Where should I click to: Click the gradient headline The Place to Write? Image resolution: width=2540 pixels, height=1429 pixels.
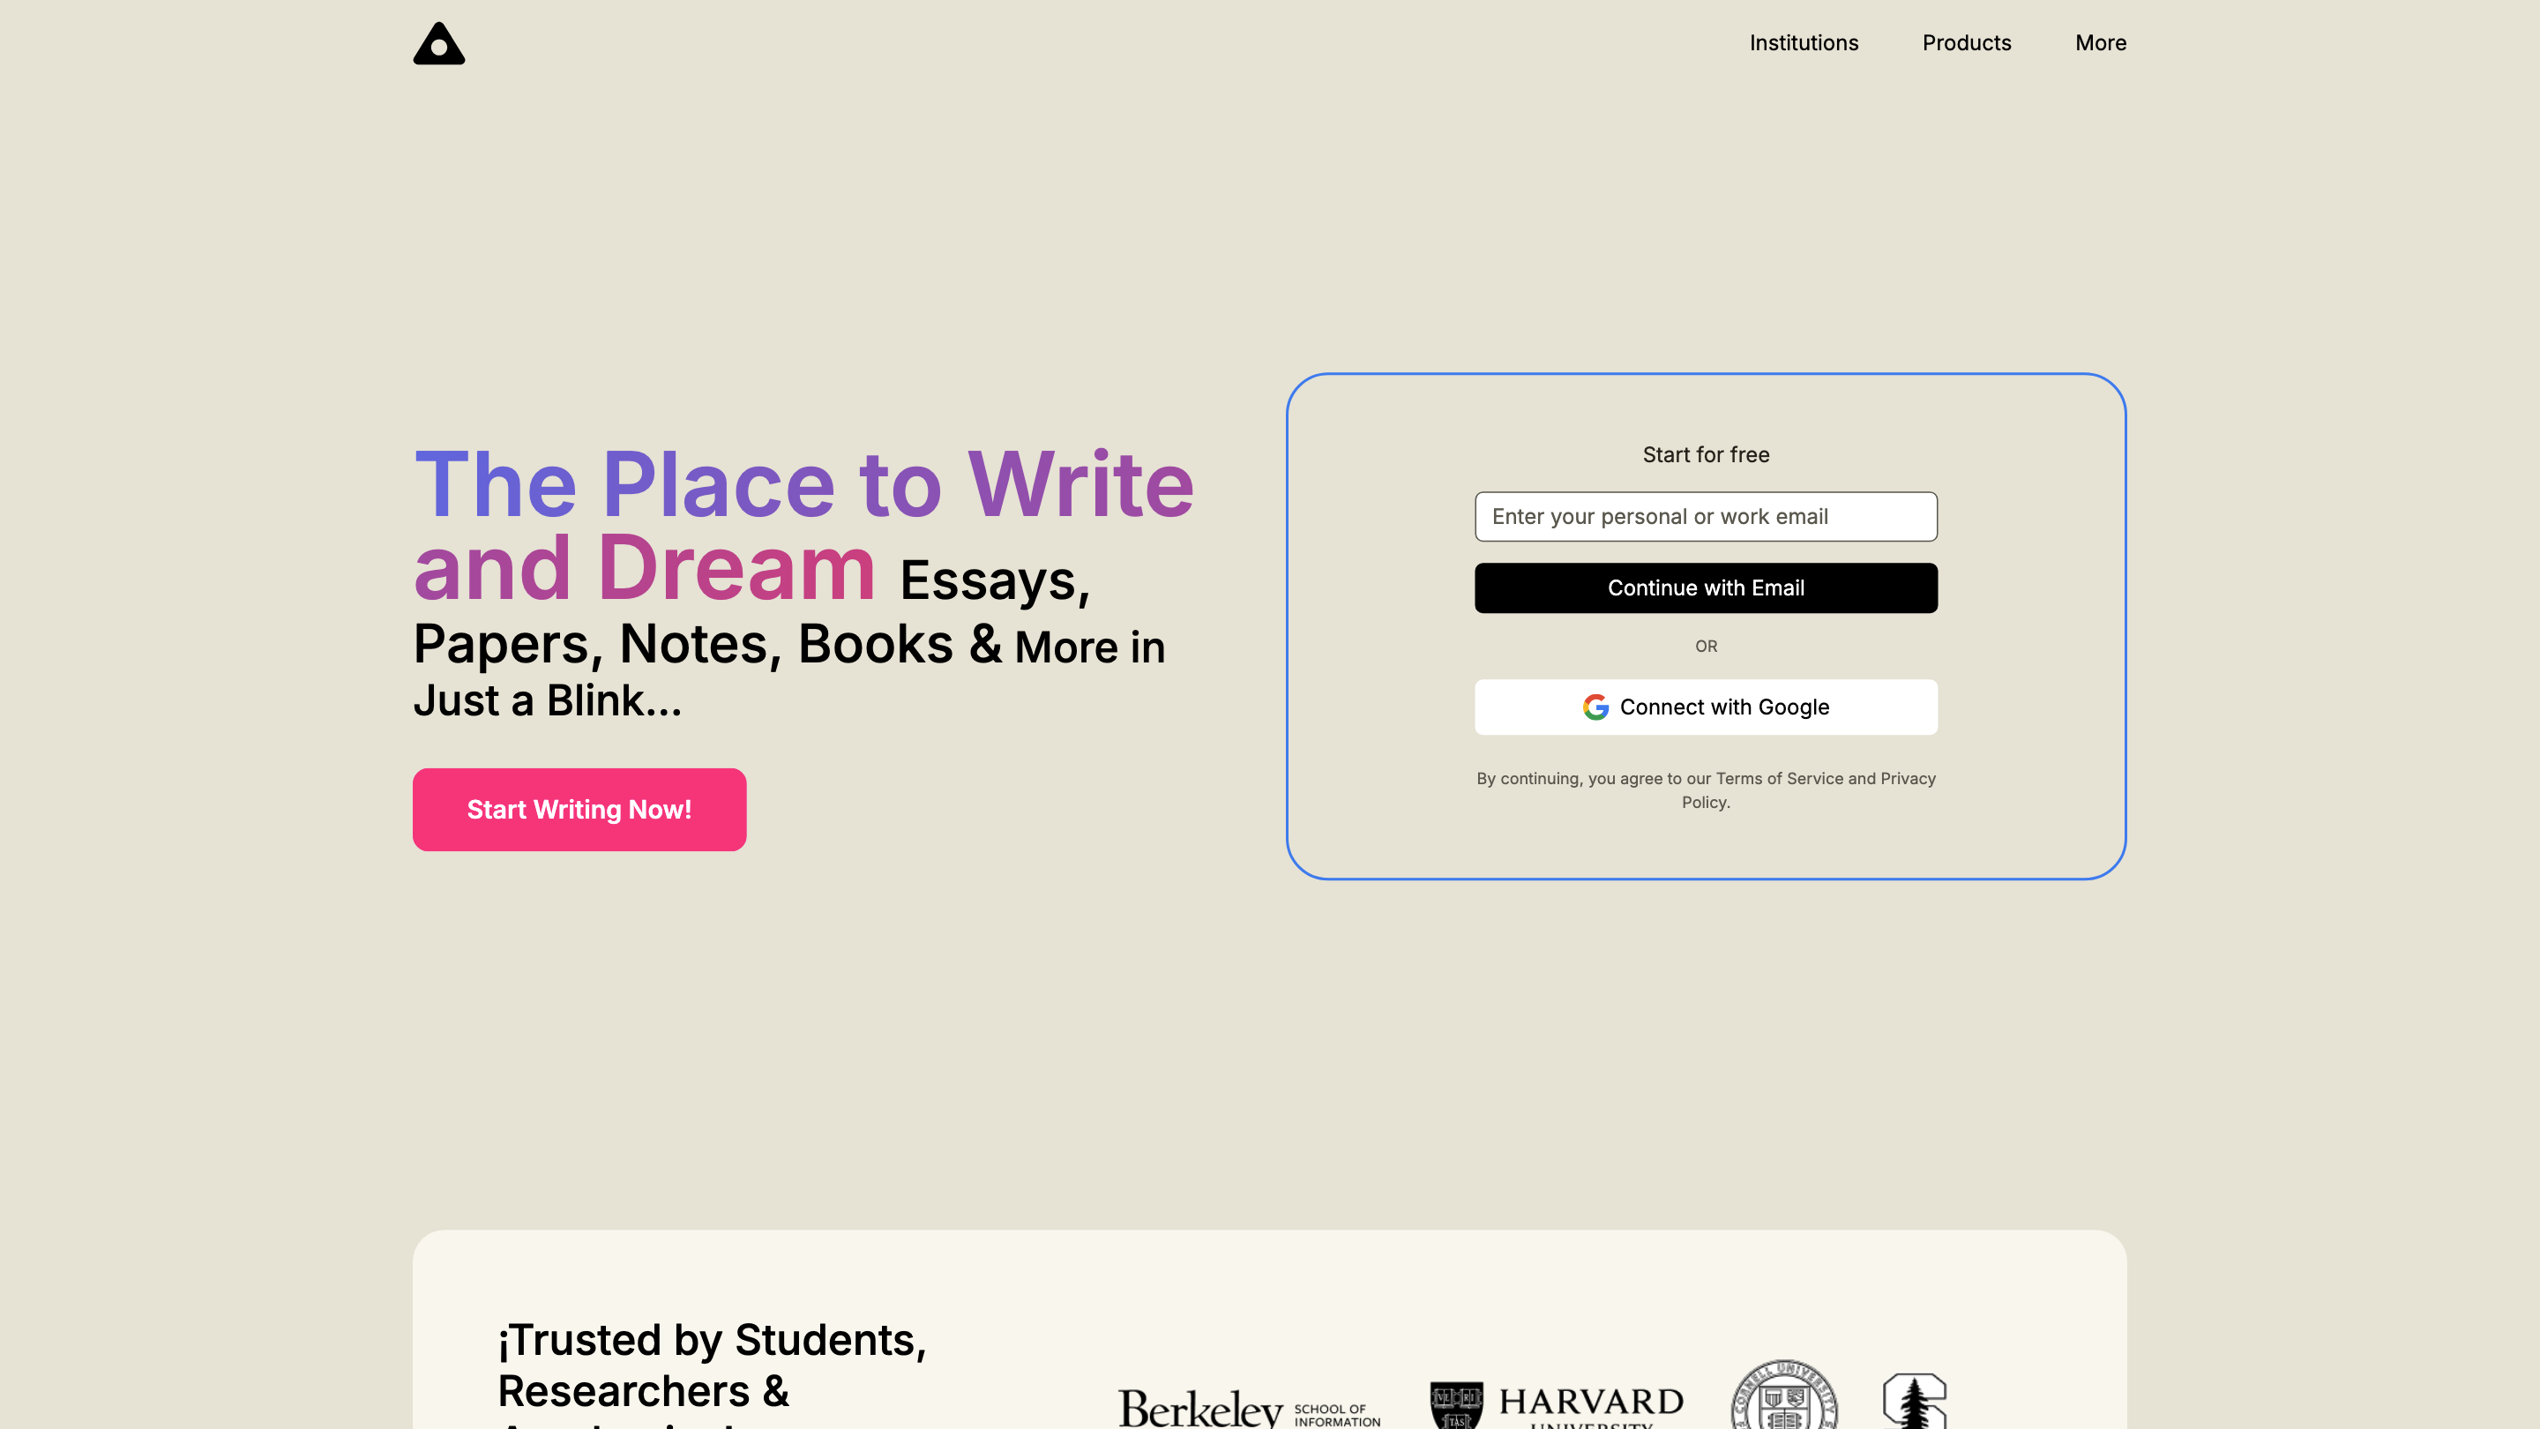803,484
